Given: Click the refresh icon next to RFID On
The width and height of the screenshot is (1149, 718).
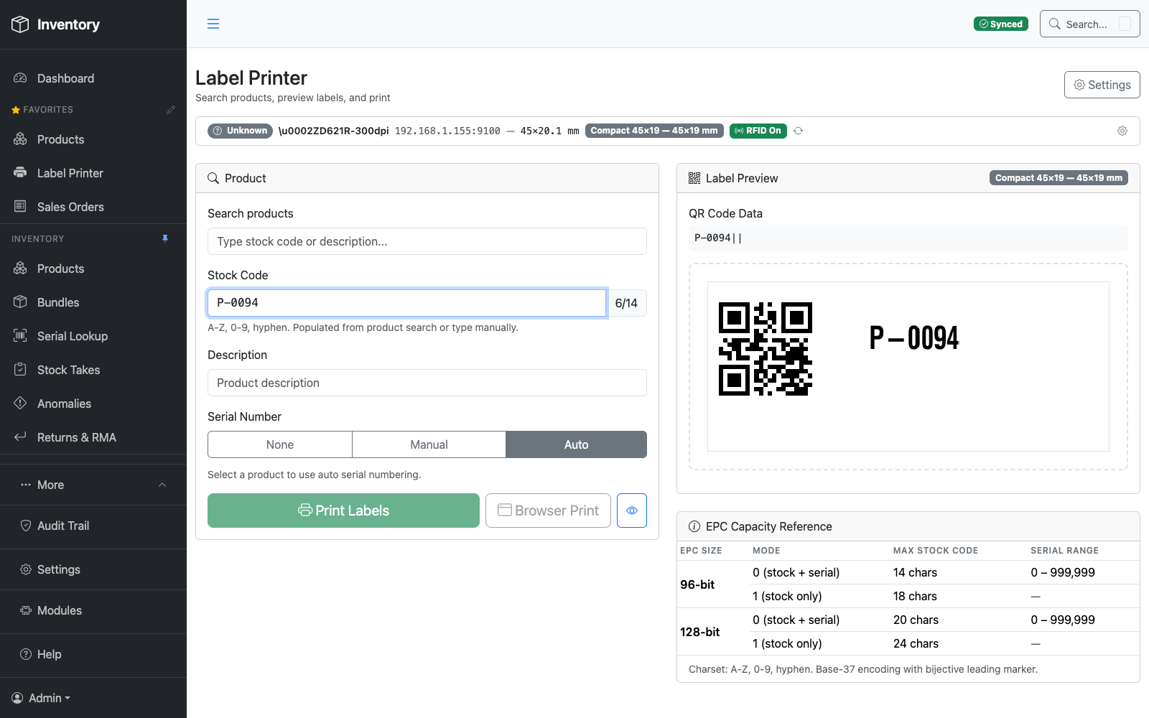Looking at the screenshot, I should coord(798,131).
